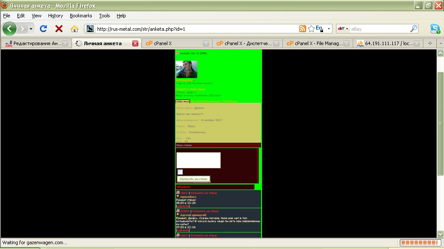Click the RSS feed icon in address bar
This screenshot has height=249, width=444.
[x=303, y=29]
